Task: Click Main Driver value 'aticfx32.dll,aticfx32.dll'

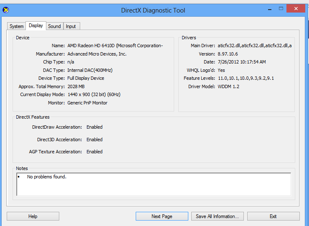Action: pos(255,46)
